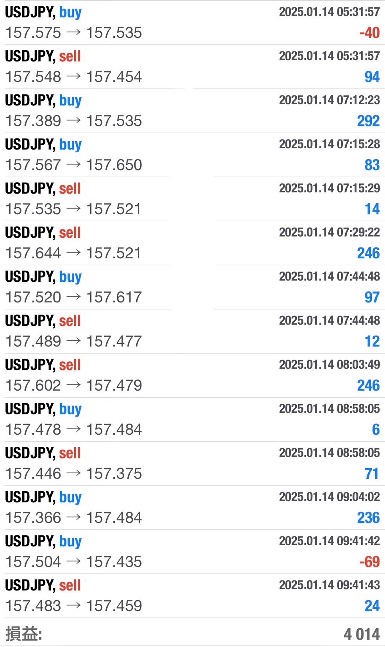Select the sell trade 157.489 → 157.477

pos(73,341)
